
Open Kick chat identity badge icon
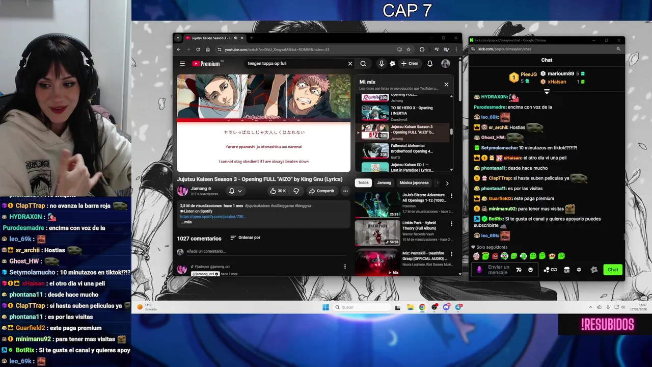593,270
